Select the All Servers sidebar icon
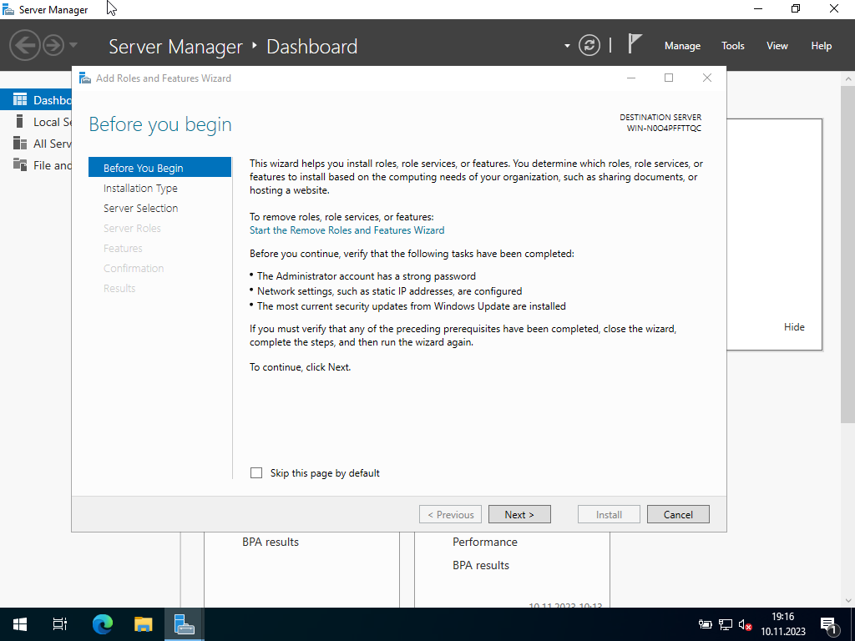Screen dimensions: 855x641 [x=20, y=144]
